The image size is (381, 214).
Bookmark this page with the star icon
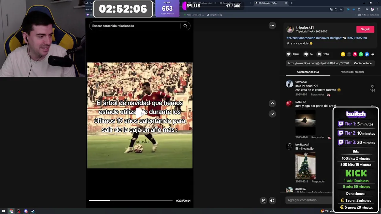[341, 9]
